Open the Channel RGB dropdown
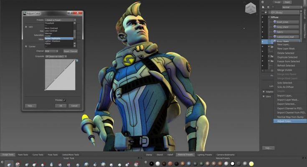 (51, 51)
